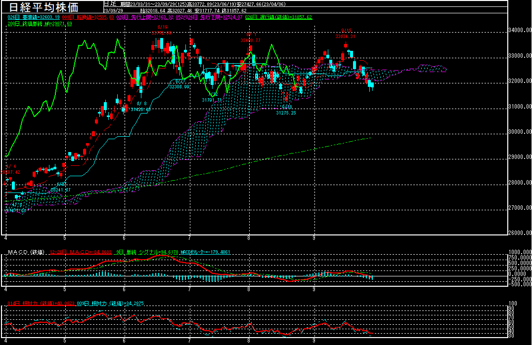Viewport: 532px width, 345px height.
Task: Click the 9/15 33634.31 peak annotation
Action: pos(346,34)
